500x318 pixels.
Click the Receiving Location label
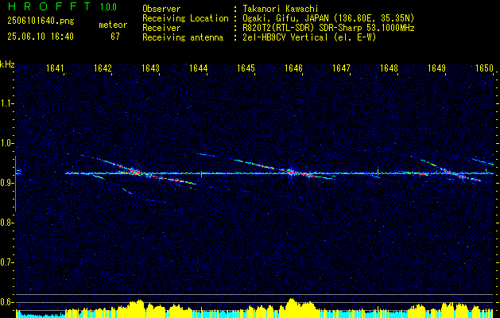185,18
